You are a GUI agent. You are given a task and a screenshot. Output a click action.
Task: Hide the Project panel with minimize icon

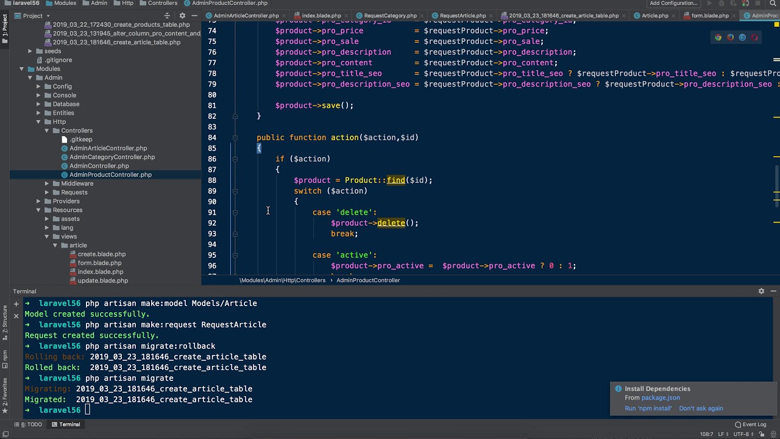coord(194,16)
